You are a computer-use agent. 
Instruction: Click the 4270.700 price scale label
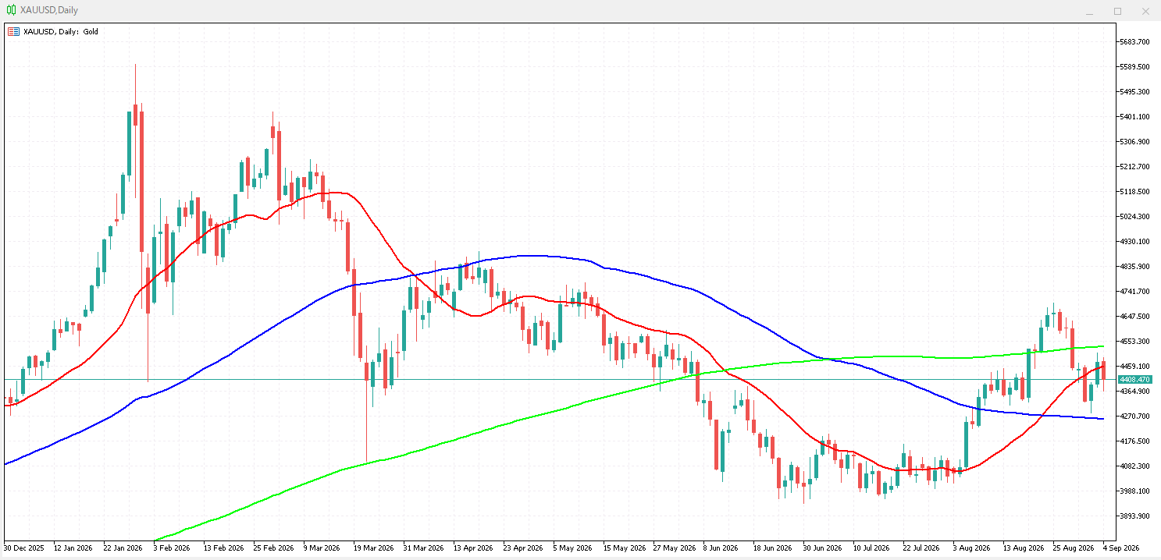[1134, 416]
